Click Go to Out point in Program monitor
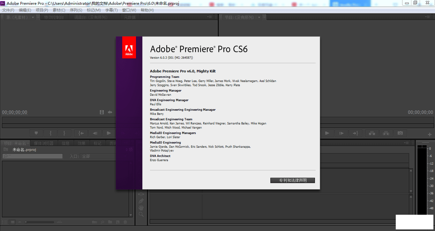The width and height of the screenshot is (435, 231). 356,133
